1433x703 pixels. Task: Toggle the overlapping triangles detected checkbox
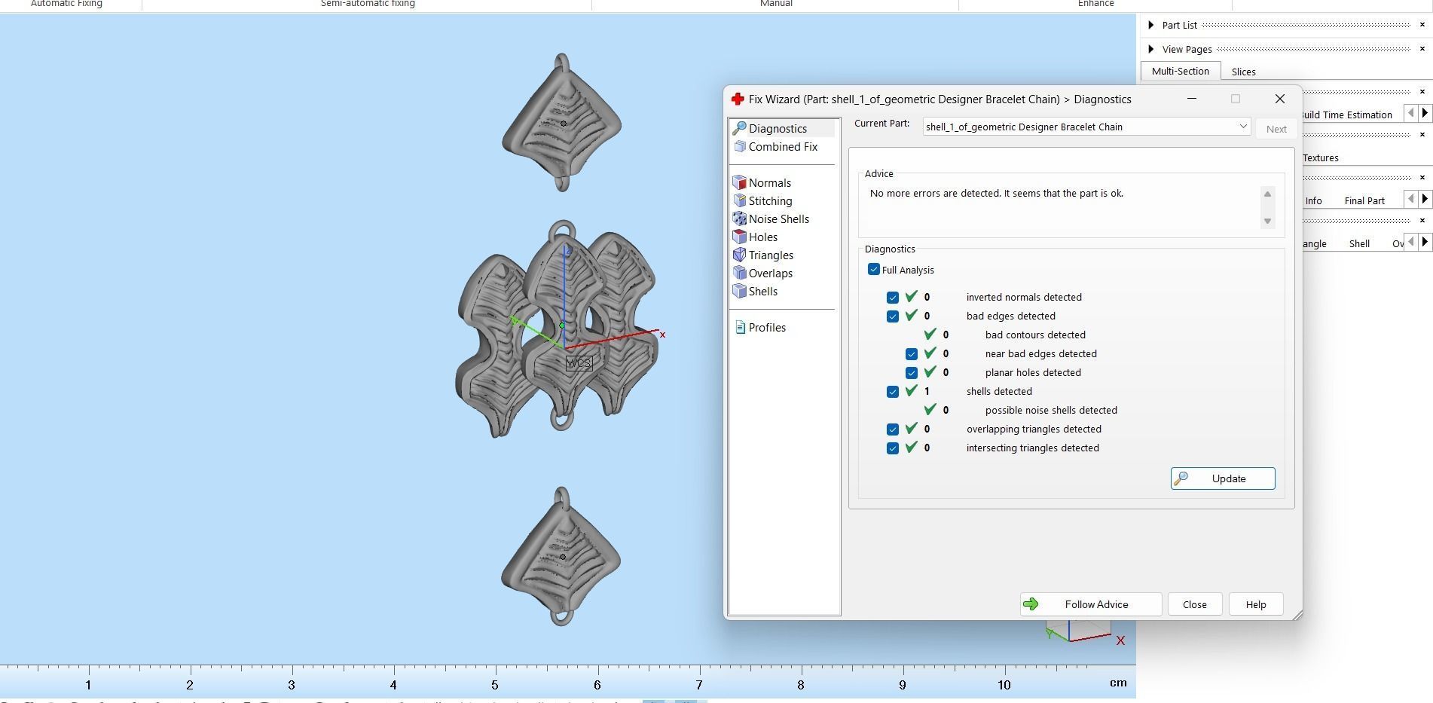coord(893,429)
